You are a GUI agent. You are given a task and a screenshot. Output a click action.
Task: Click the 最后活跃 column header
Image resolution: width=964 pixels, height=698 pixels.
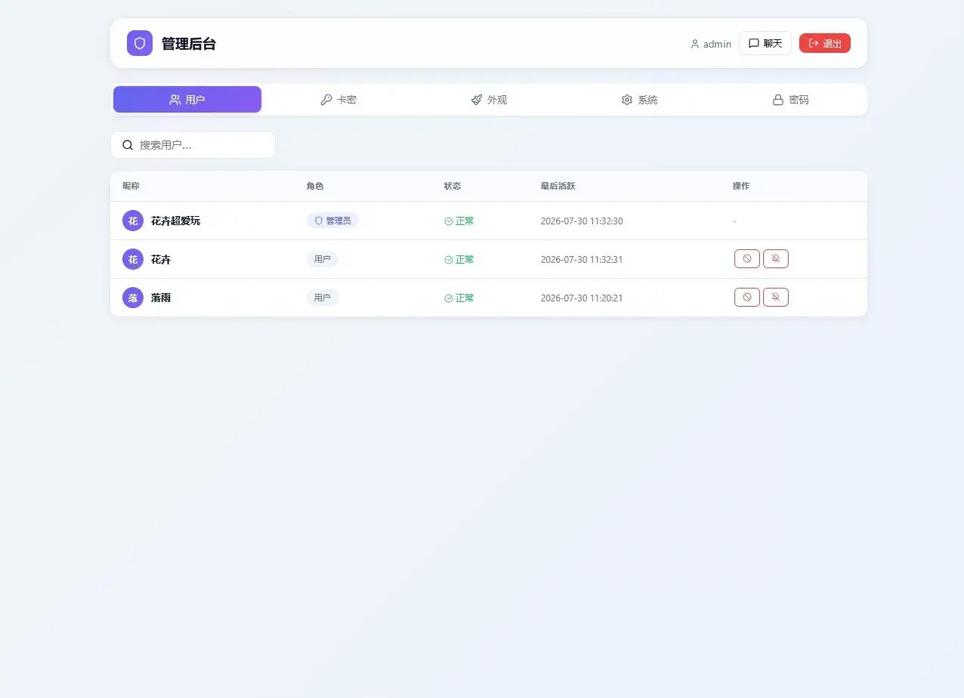click(558, 186)
